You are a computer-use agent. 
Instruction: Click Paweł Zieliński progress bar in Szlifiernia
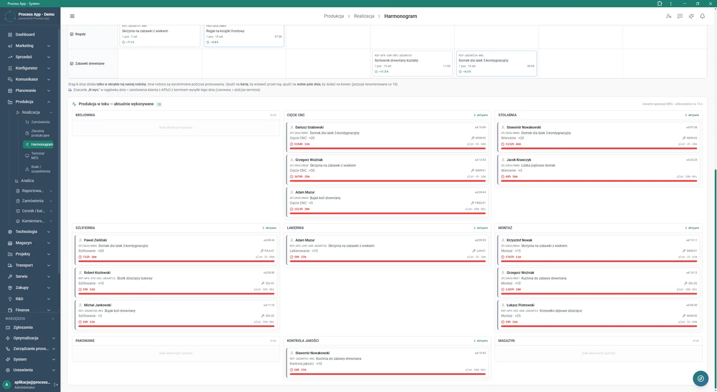[176, 261]
